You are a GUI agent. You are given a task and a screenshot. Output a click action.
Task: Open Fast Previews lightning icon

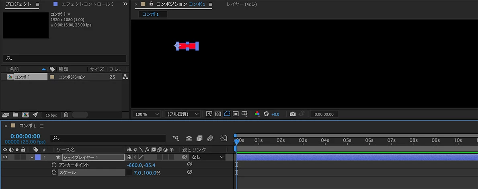(x=209, y=114)
